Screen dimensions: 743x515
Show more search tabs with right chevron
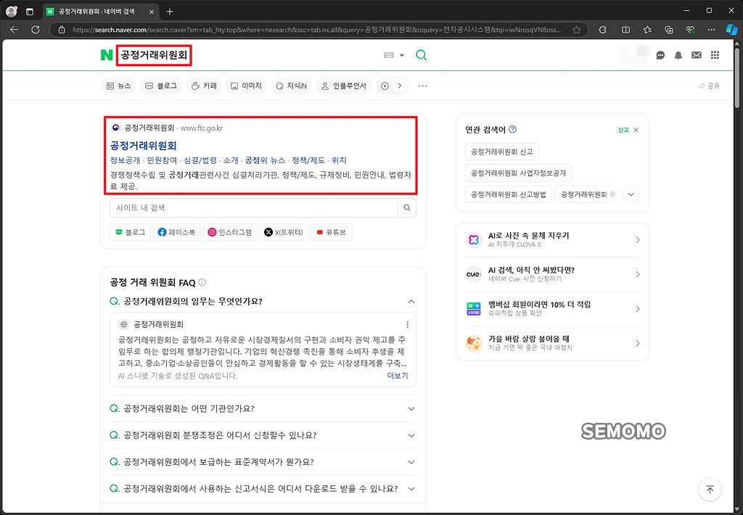click(400, 86)
